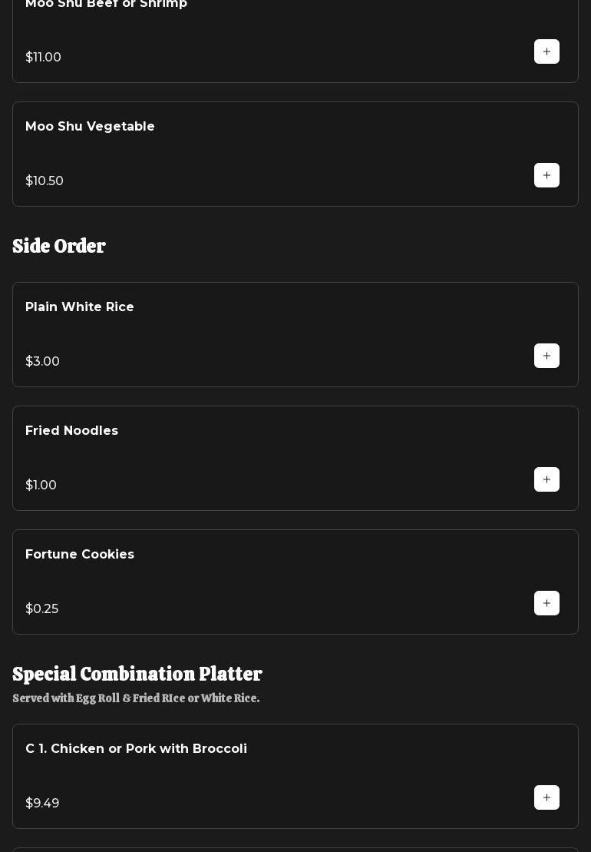Add Moo Shu Beef or Shrimp to cart
The width and height of the screenshot is (591, 852).
tap(546, 51)
